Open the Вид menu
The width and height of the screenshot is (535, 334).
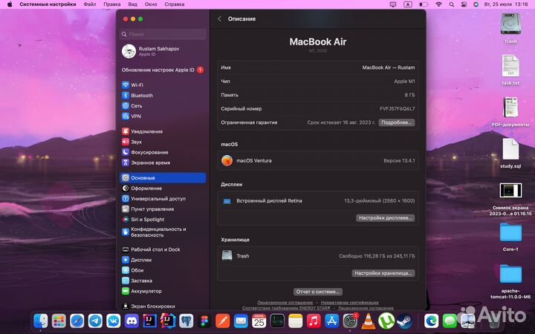click(x=132, y=4)
